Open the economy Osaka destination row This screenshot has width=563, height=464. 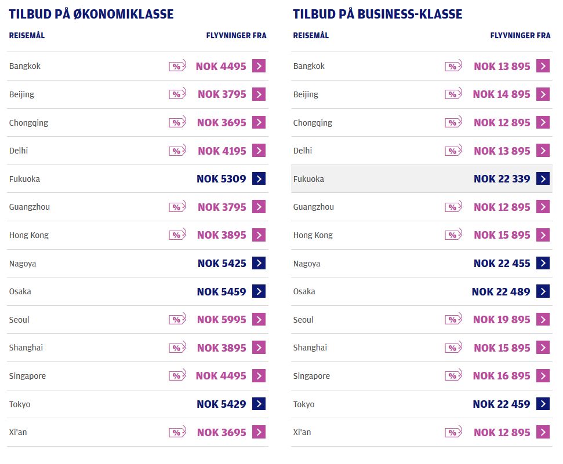pyautogui.click(x=137, y=291)
